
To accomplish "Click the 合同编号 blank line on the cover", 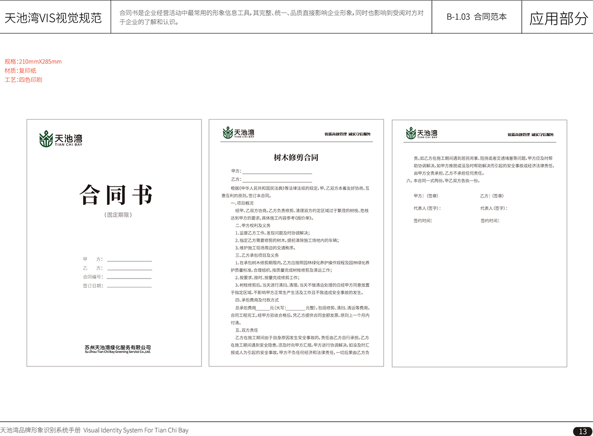I will pos(129,277).
